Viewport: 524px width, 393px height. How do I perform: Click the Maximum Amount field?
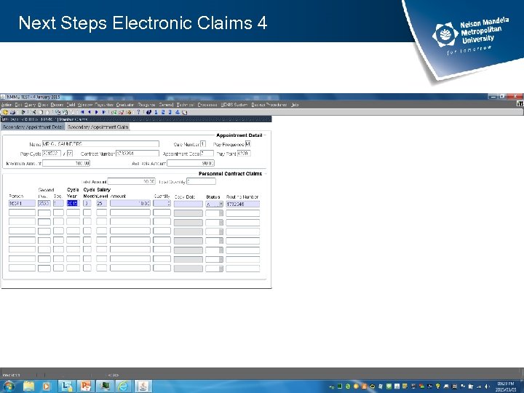point(66,163)
